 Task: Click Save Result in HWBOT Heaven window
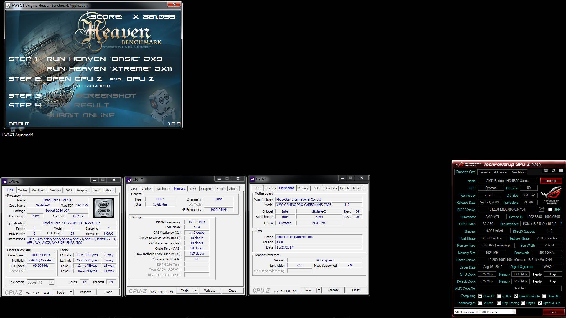[78, 105]
